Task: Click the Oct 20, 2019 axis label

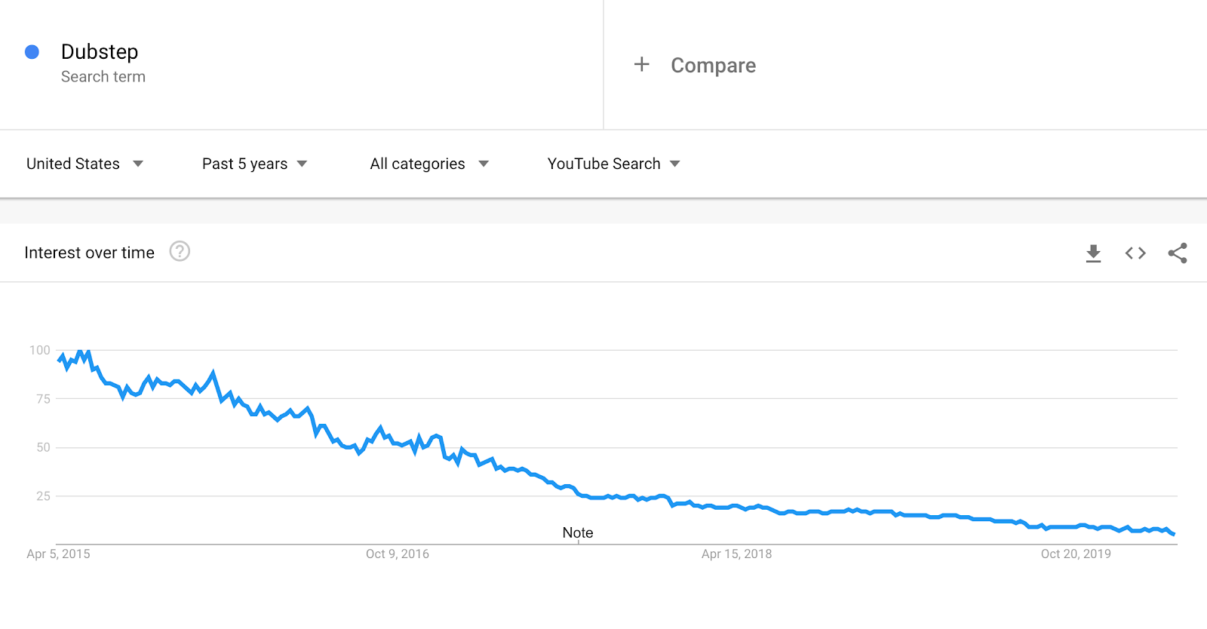Action: point(1076,554)
